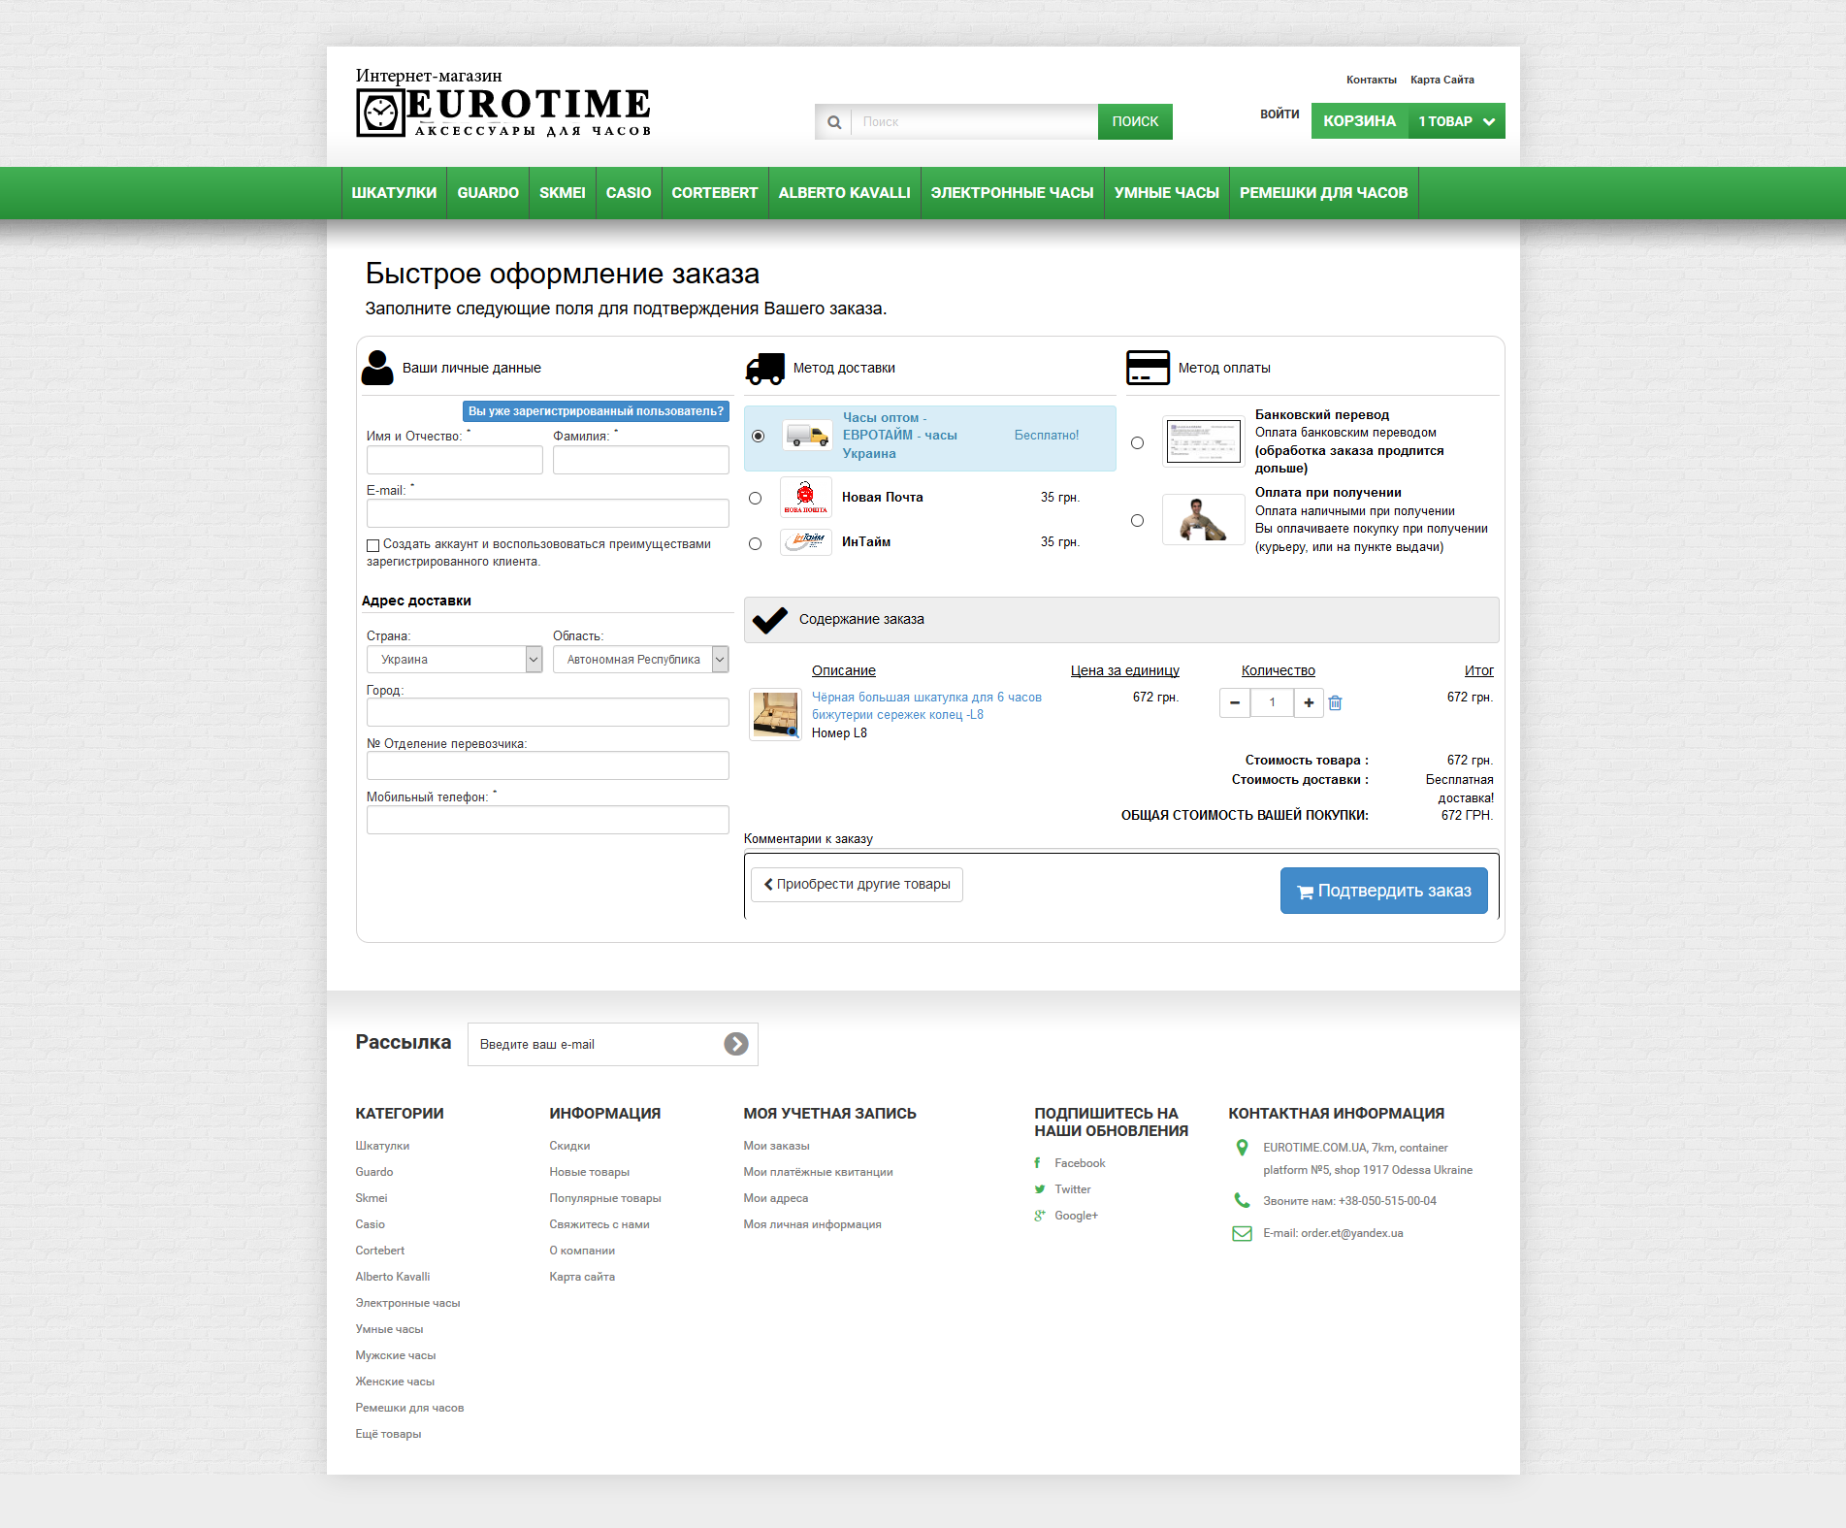Click Приобрести другие товары button

[x=857, y=885]
